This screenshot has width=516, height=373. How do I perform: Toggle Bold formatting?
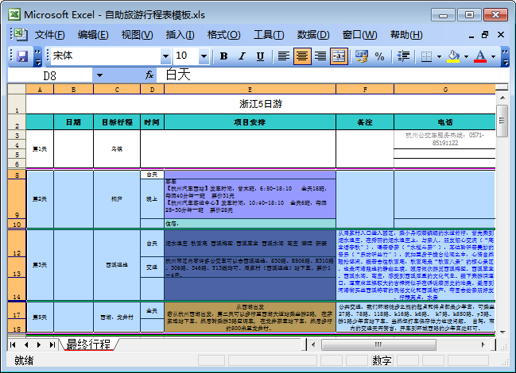click(223, 56)
